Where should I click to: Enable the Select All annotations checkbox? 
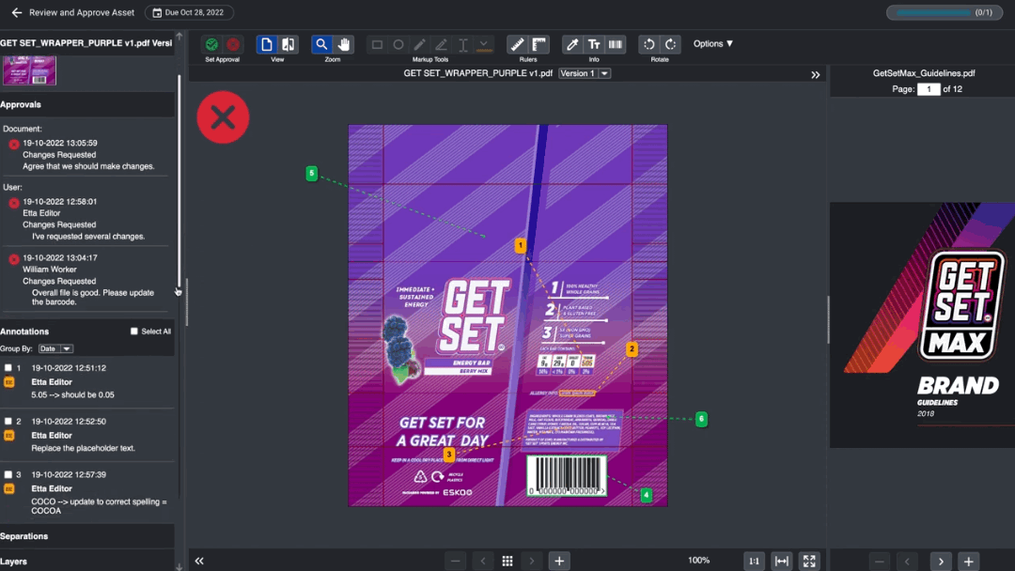[133, 331]
